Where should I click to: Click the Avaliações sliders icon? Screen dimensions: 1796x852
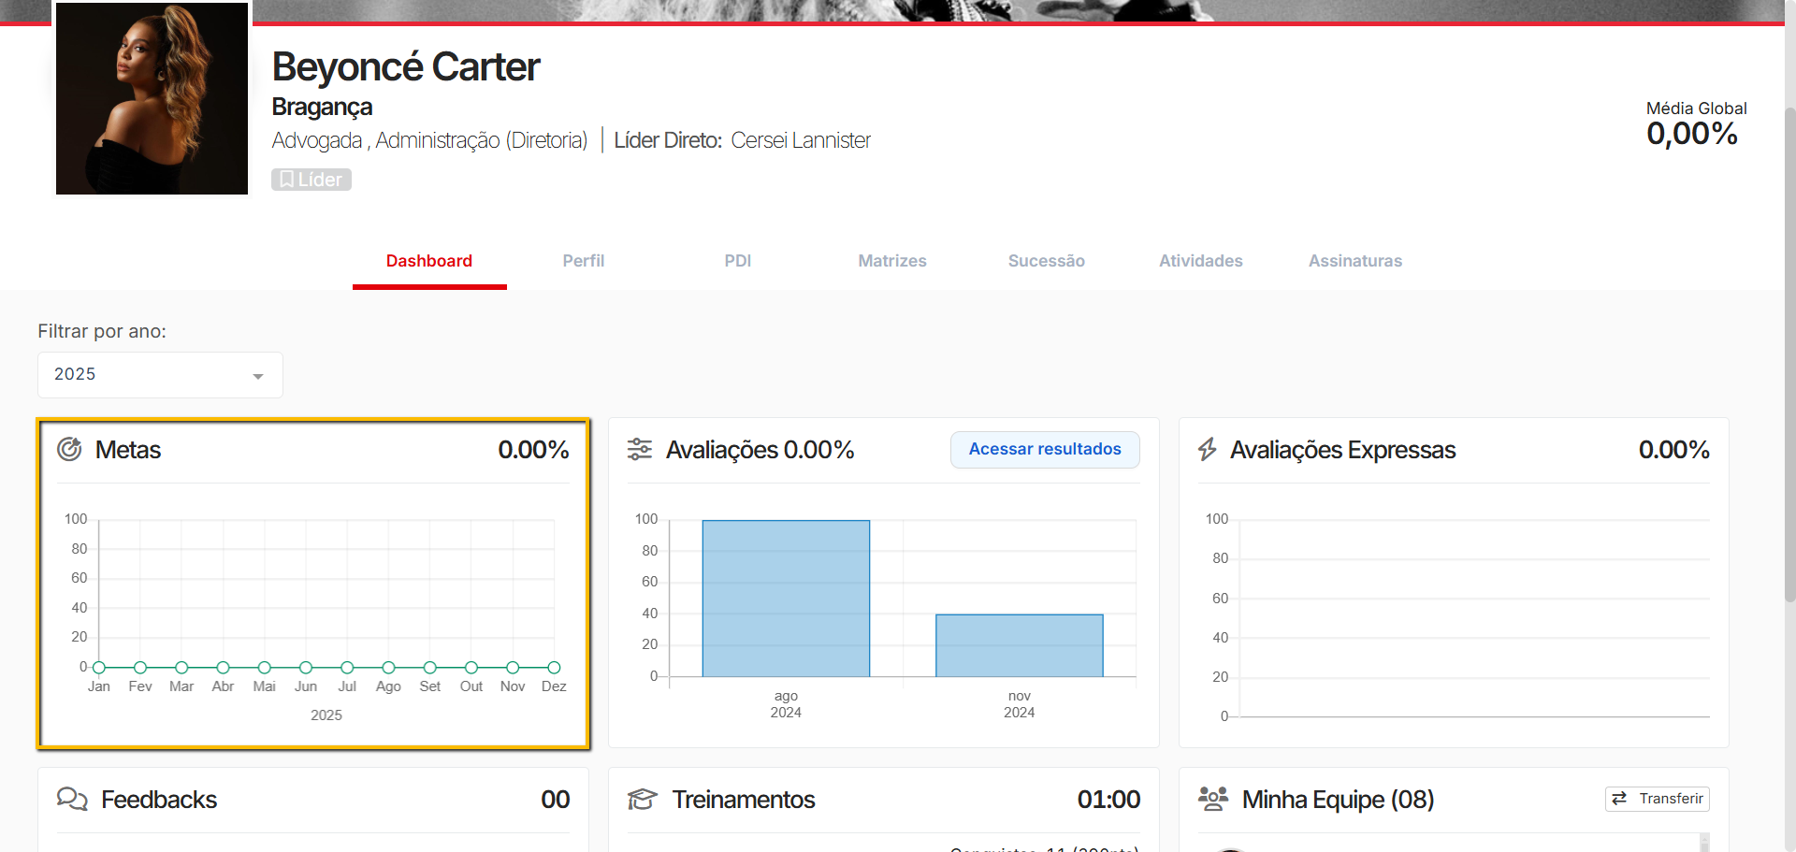coord(640,450)
